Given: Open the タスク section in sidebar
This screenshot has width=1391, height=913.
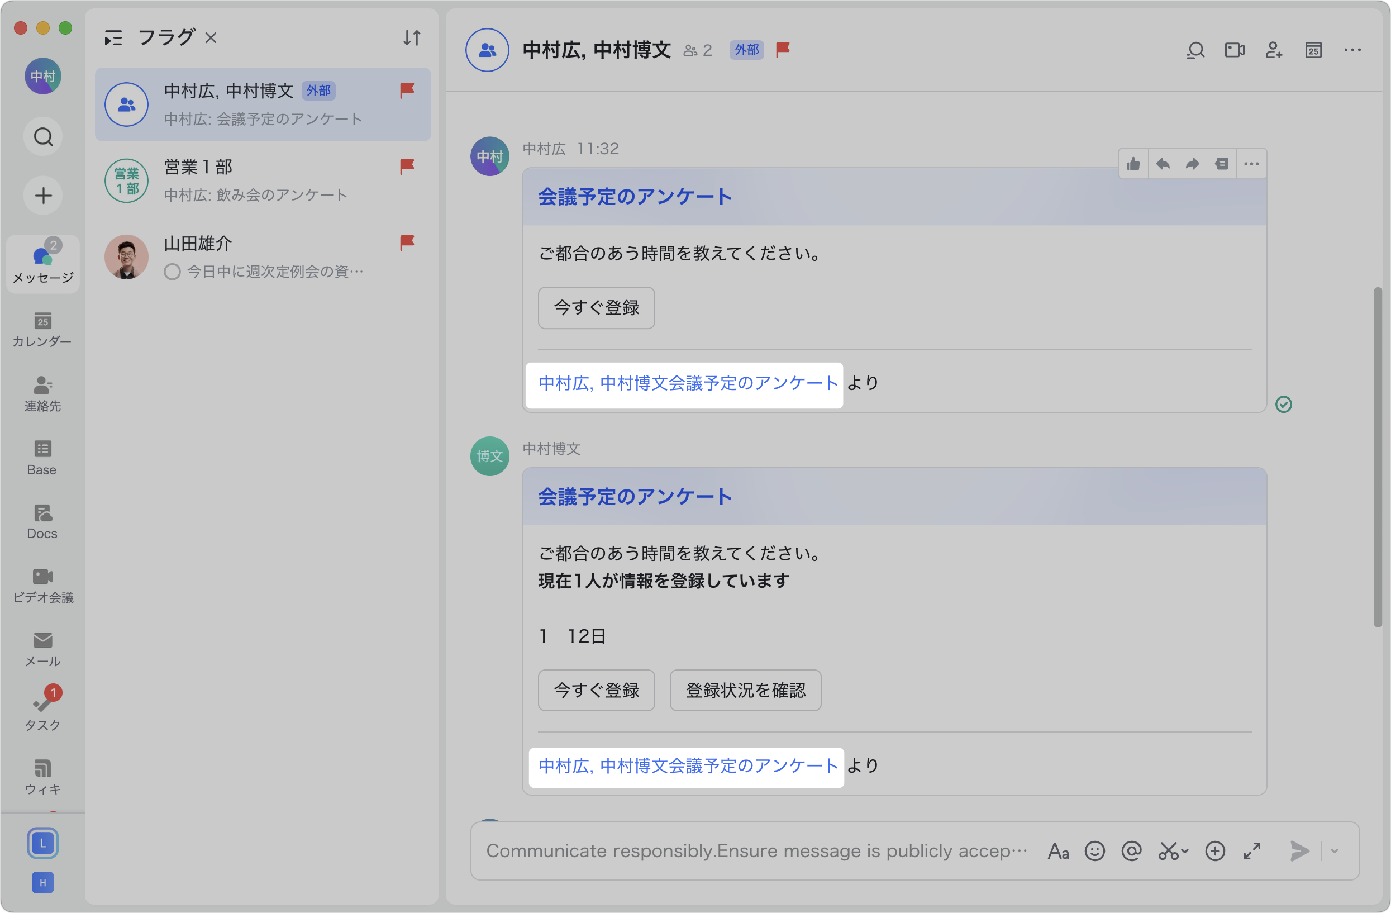Looking at the screenshot, I should click(x=42, y=708).
